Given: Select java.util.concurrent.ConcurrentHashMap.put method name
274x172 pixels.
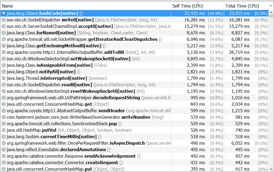Looking at the screenshot, I should point(49,169).
